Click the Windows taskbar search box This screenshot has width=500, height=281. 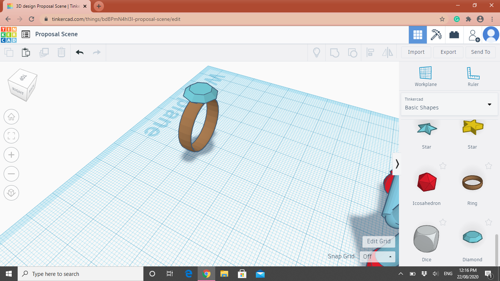[81, 274]
